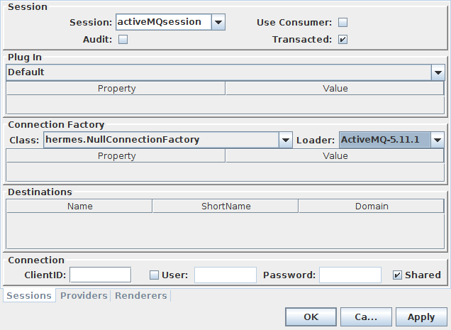The image size is (451, 330).
Task: Click the ShortName column header
Action: pyautogui.click(x=225, y=207)
